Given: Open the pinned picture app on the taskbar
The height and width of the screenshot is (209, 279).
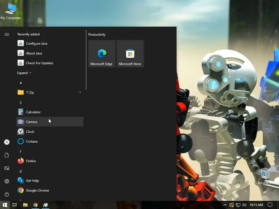Looking at the screenshot, I should click(x=46, y=205).
